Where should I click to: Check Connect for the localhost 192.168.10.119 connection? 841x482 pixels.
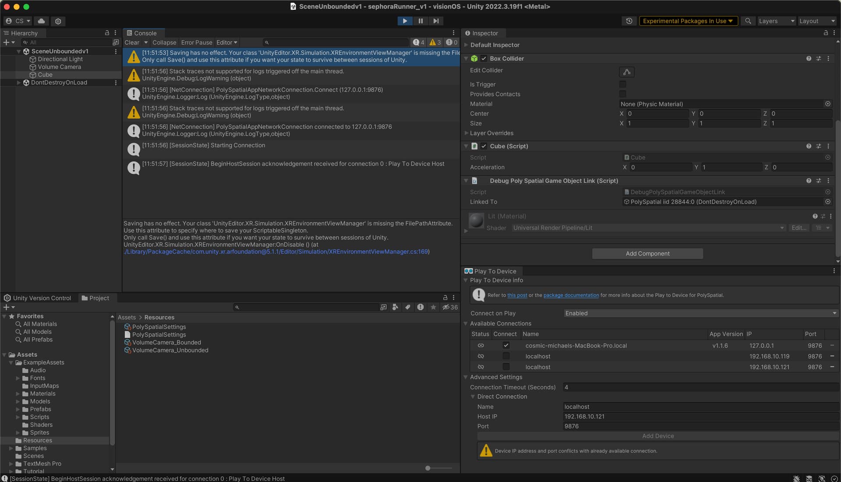point(506,356)
